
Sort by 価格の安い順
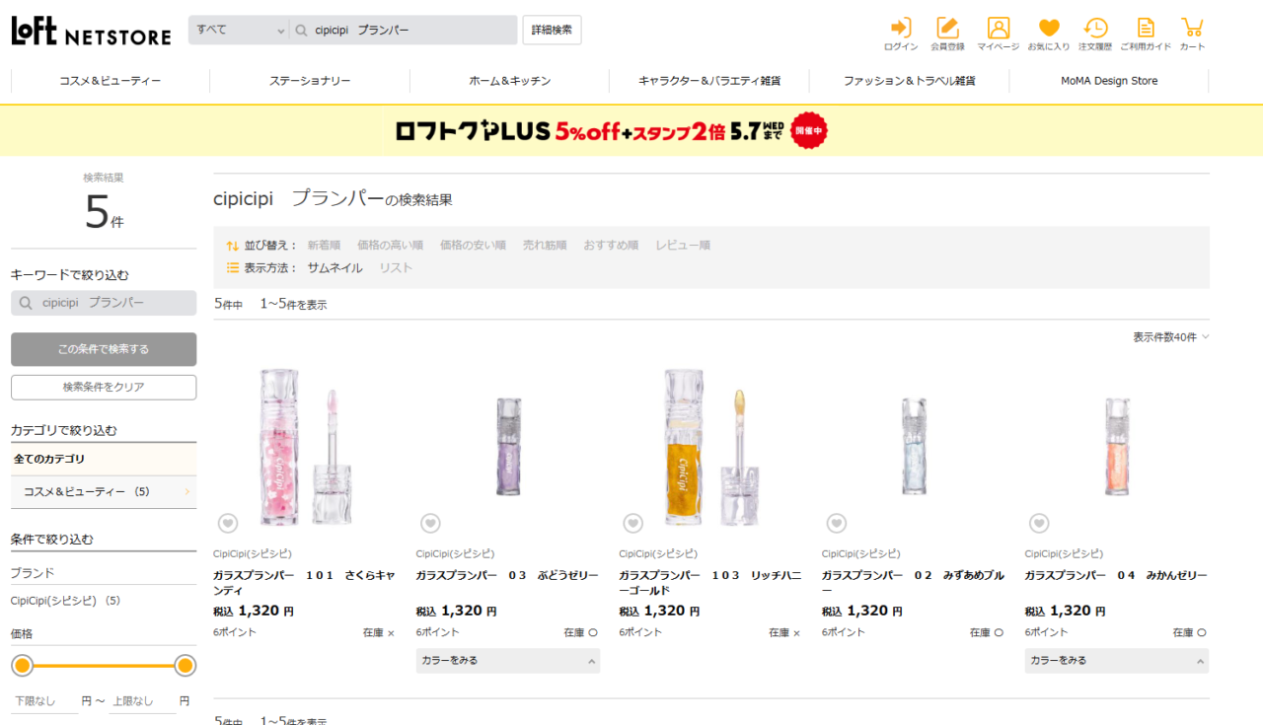click(473, 245)
